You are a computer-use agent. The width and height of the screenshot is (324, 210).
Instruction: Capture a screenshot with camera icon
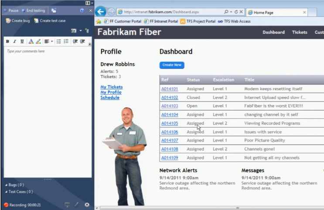point(74,31)
